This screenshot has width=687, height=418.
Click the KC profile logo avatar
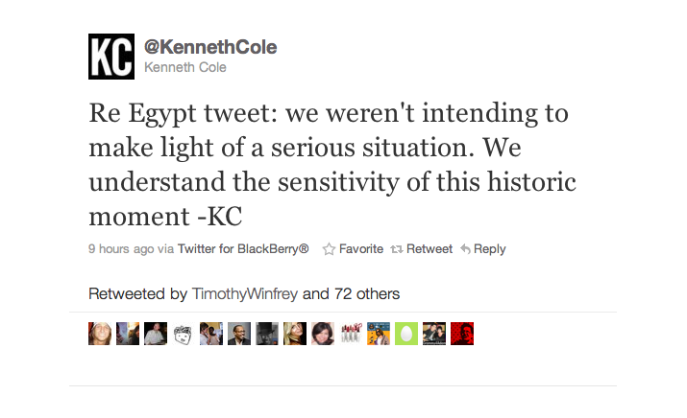point(111,57)
